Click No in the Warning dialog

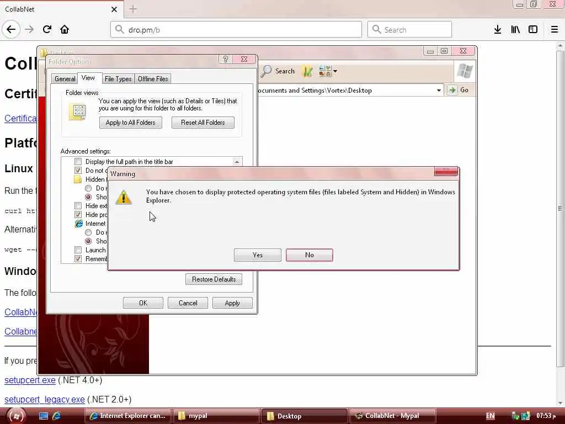(309, 255)
